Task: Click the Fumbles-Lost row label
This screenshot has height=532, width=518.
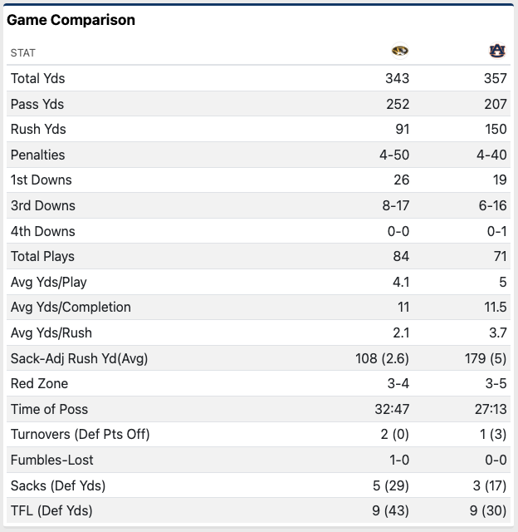Action: coord(52,460)
